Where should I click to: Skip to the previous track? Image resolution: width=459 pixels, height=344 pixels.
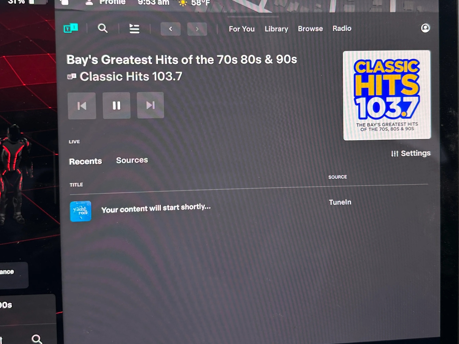(x=82, y=106)
